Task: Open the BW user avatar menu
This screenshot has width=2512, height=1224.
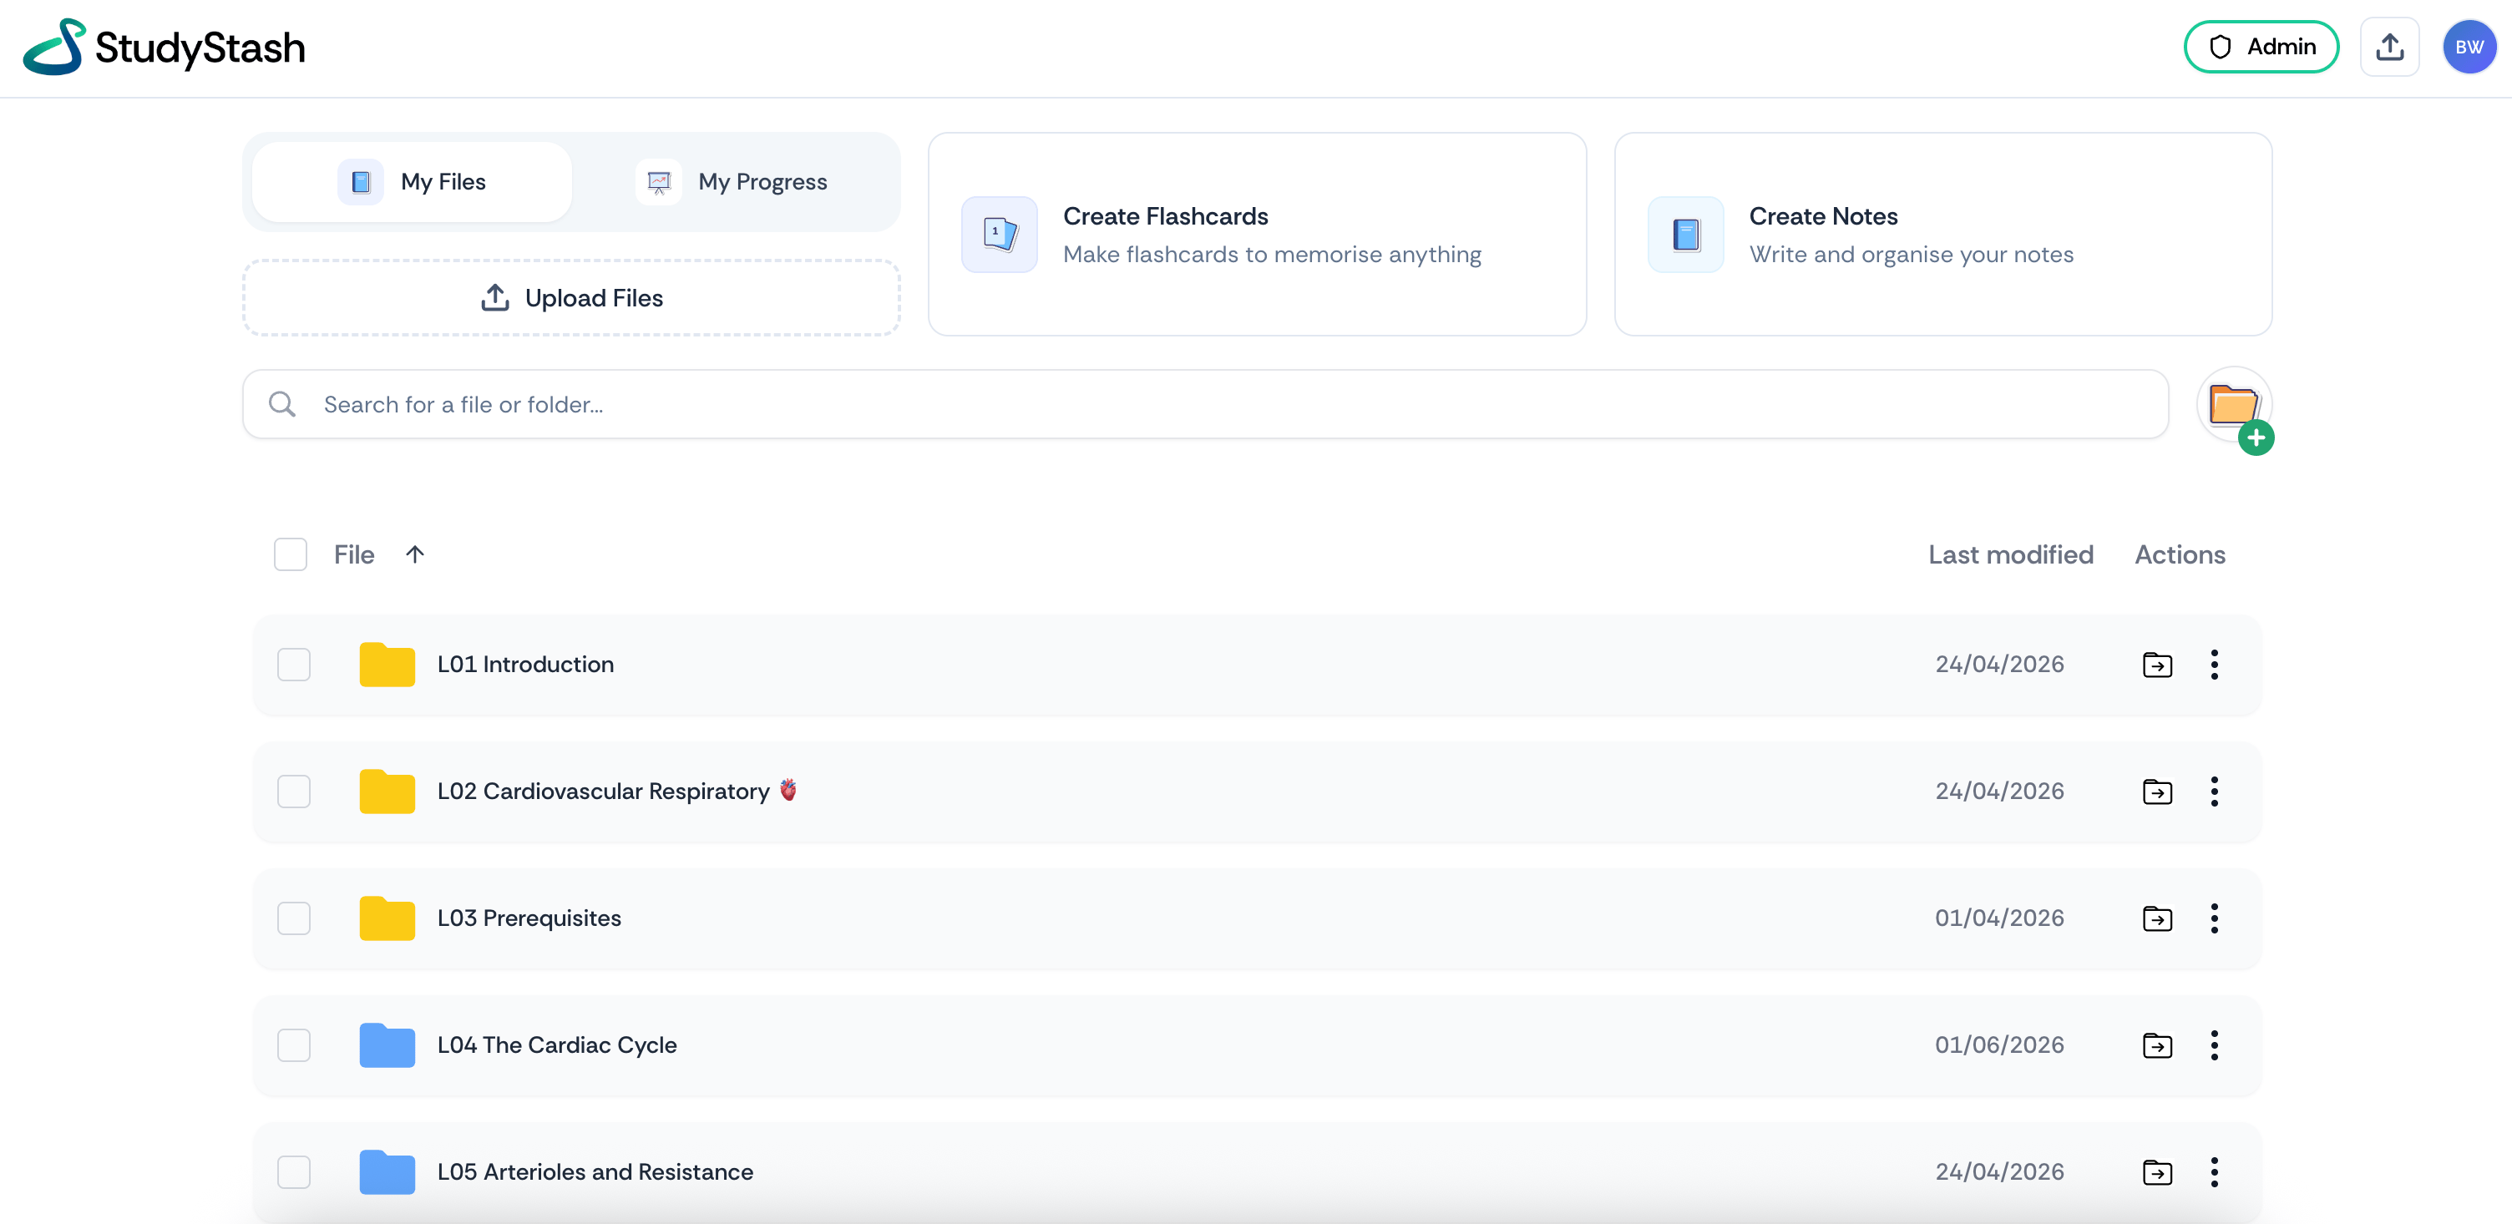Action: click(x=2469, y=47)
